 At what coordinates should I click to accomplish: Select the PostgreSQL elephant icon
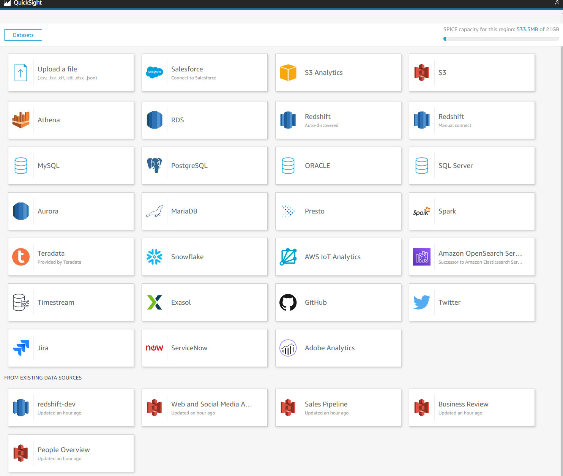tap(155, 166)
